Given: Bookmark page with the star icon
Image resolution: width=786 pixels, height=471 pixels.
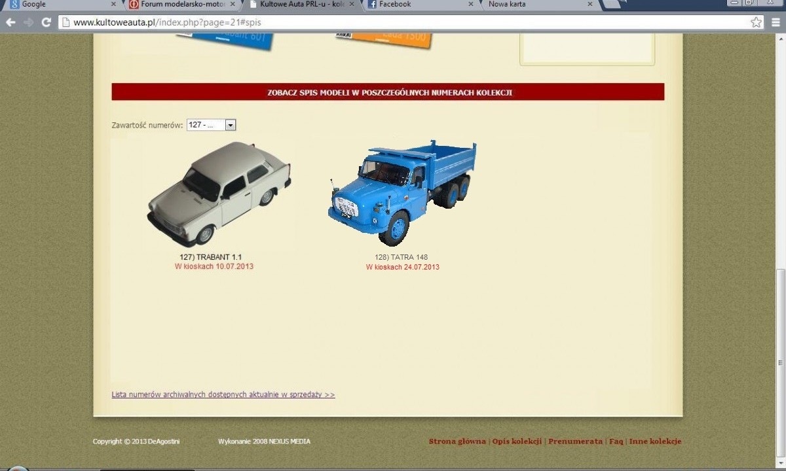Looking at the screenshot, I should [x=757, y=22].
